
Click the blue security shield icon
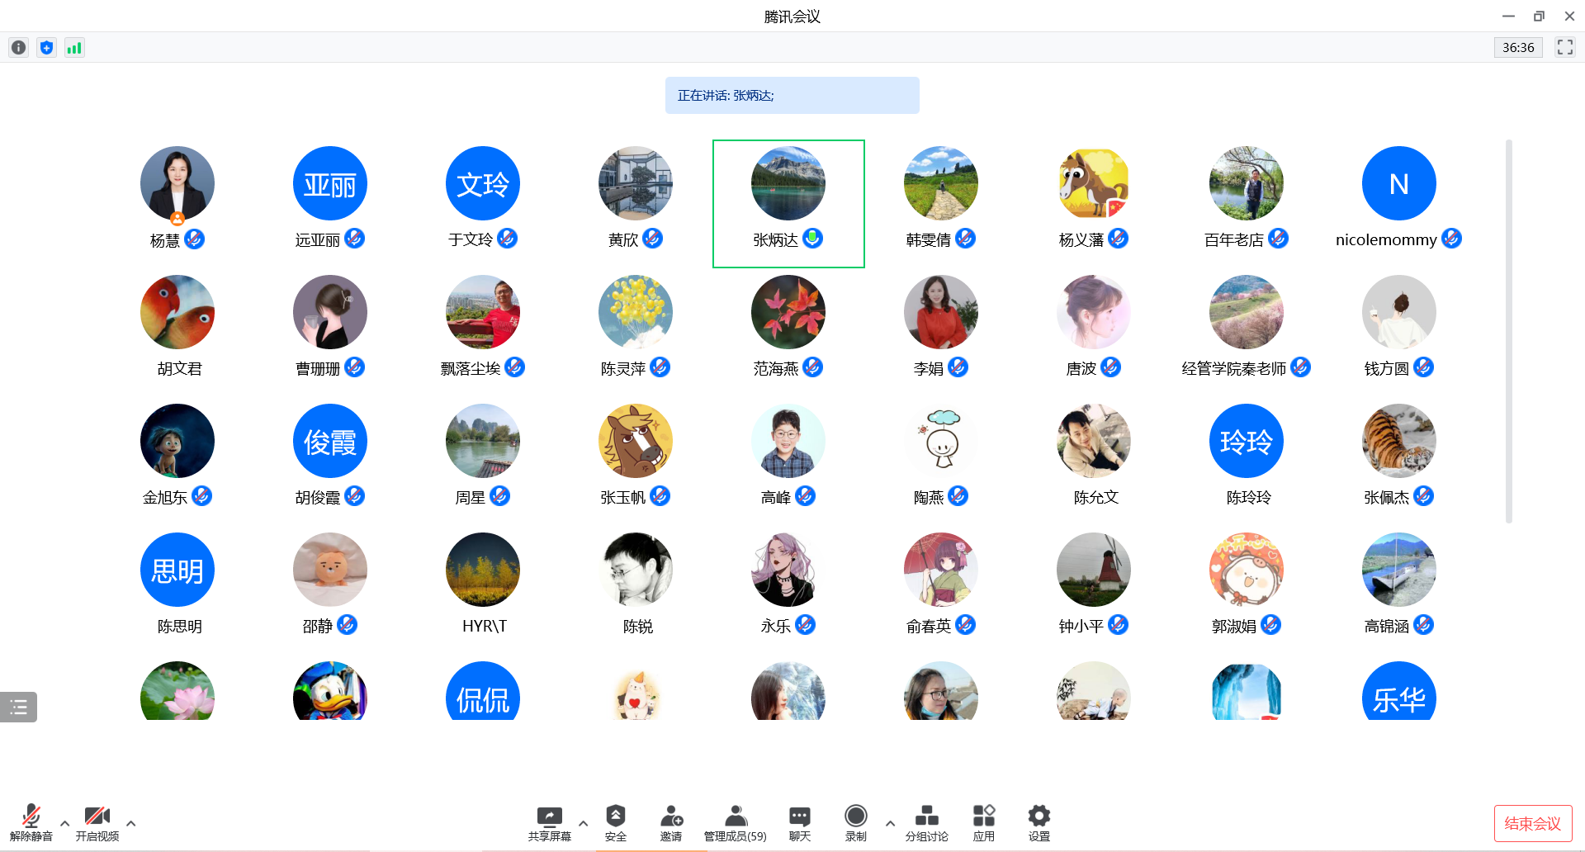(46, 48)
